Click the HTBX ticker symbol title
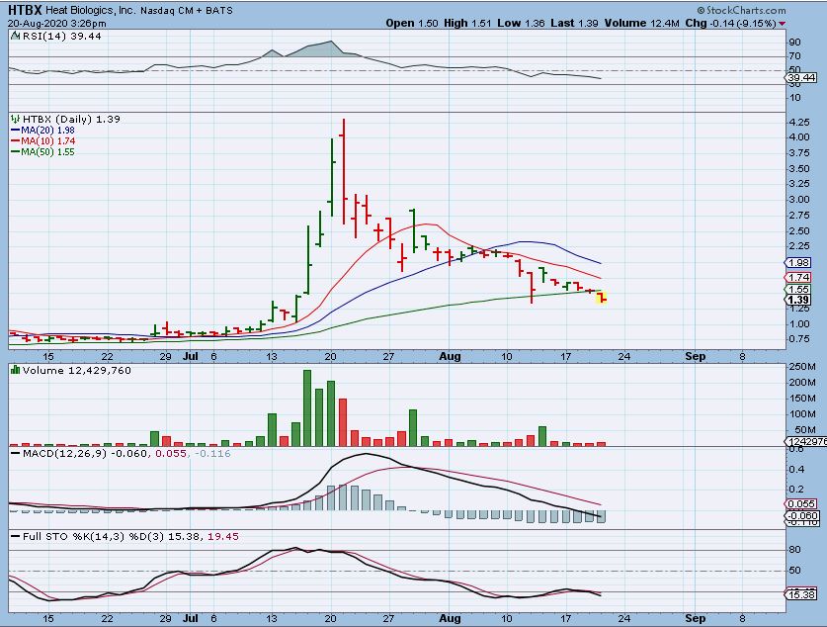 [x=26, y=10]
